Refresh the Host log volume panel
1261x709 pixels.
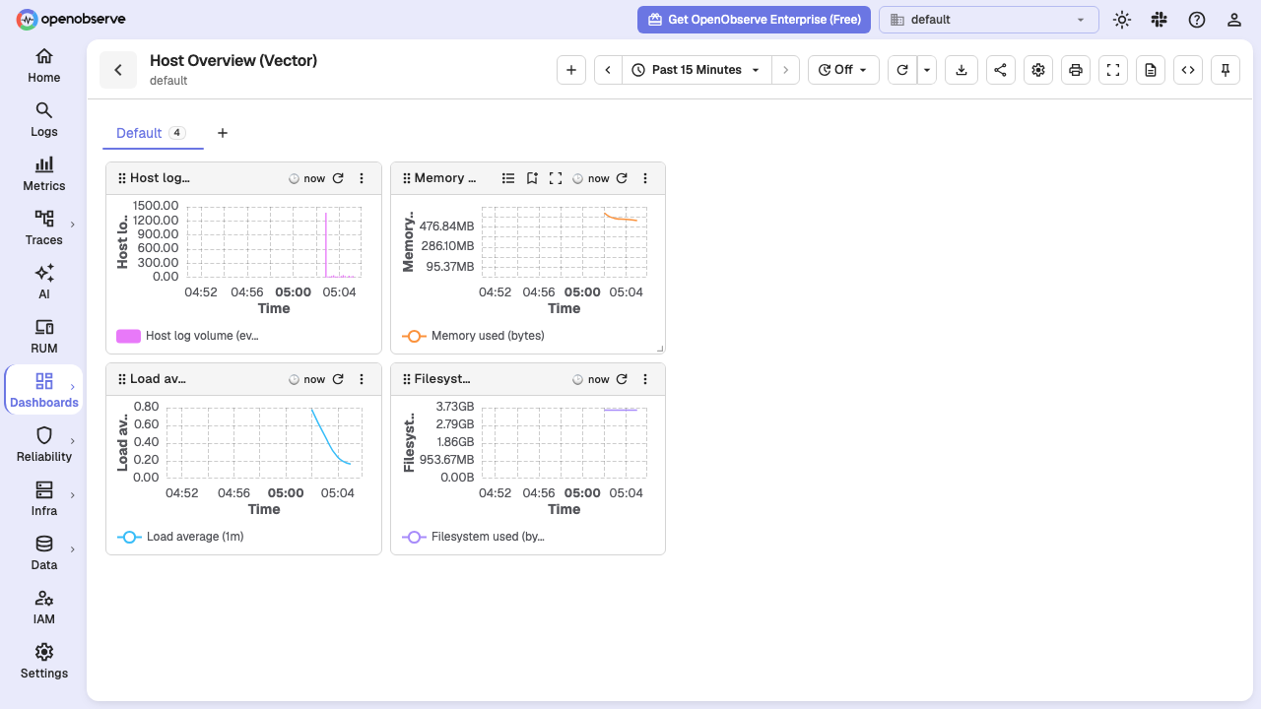coord(338,178)
